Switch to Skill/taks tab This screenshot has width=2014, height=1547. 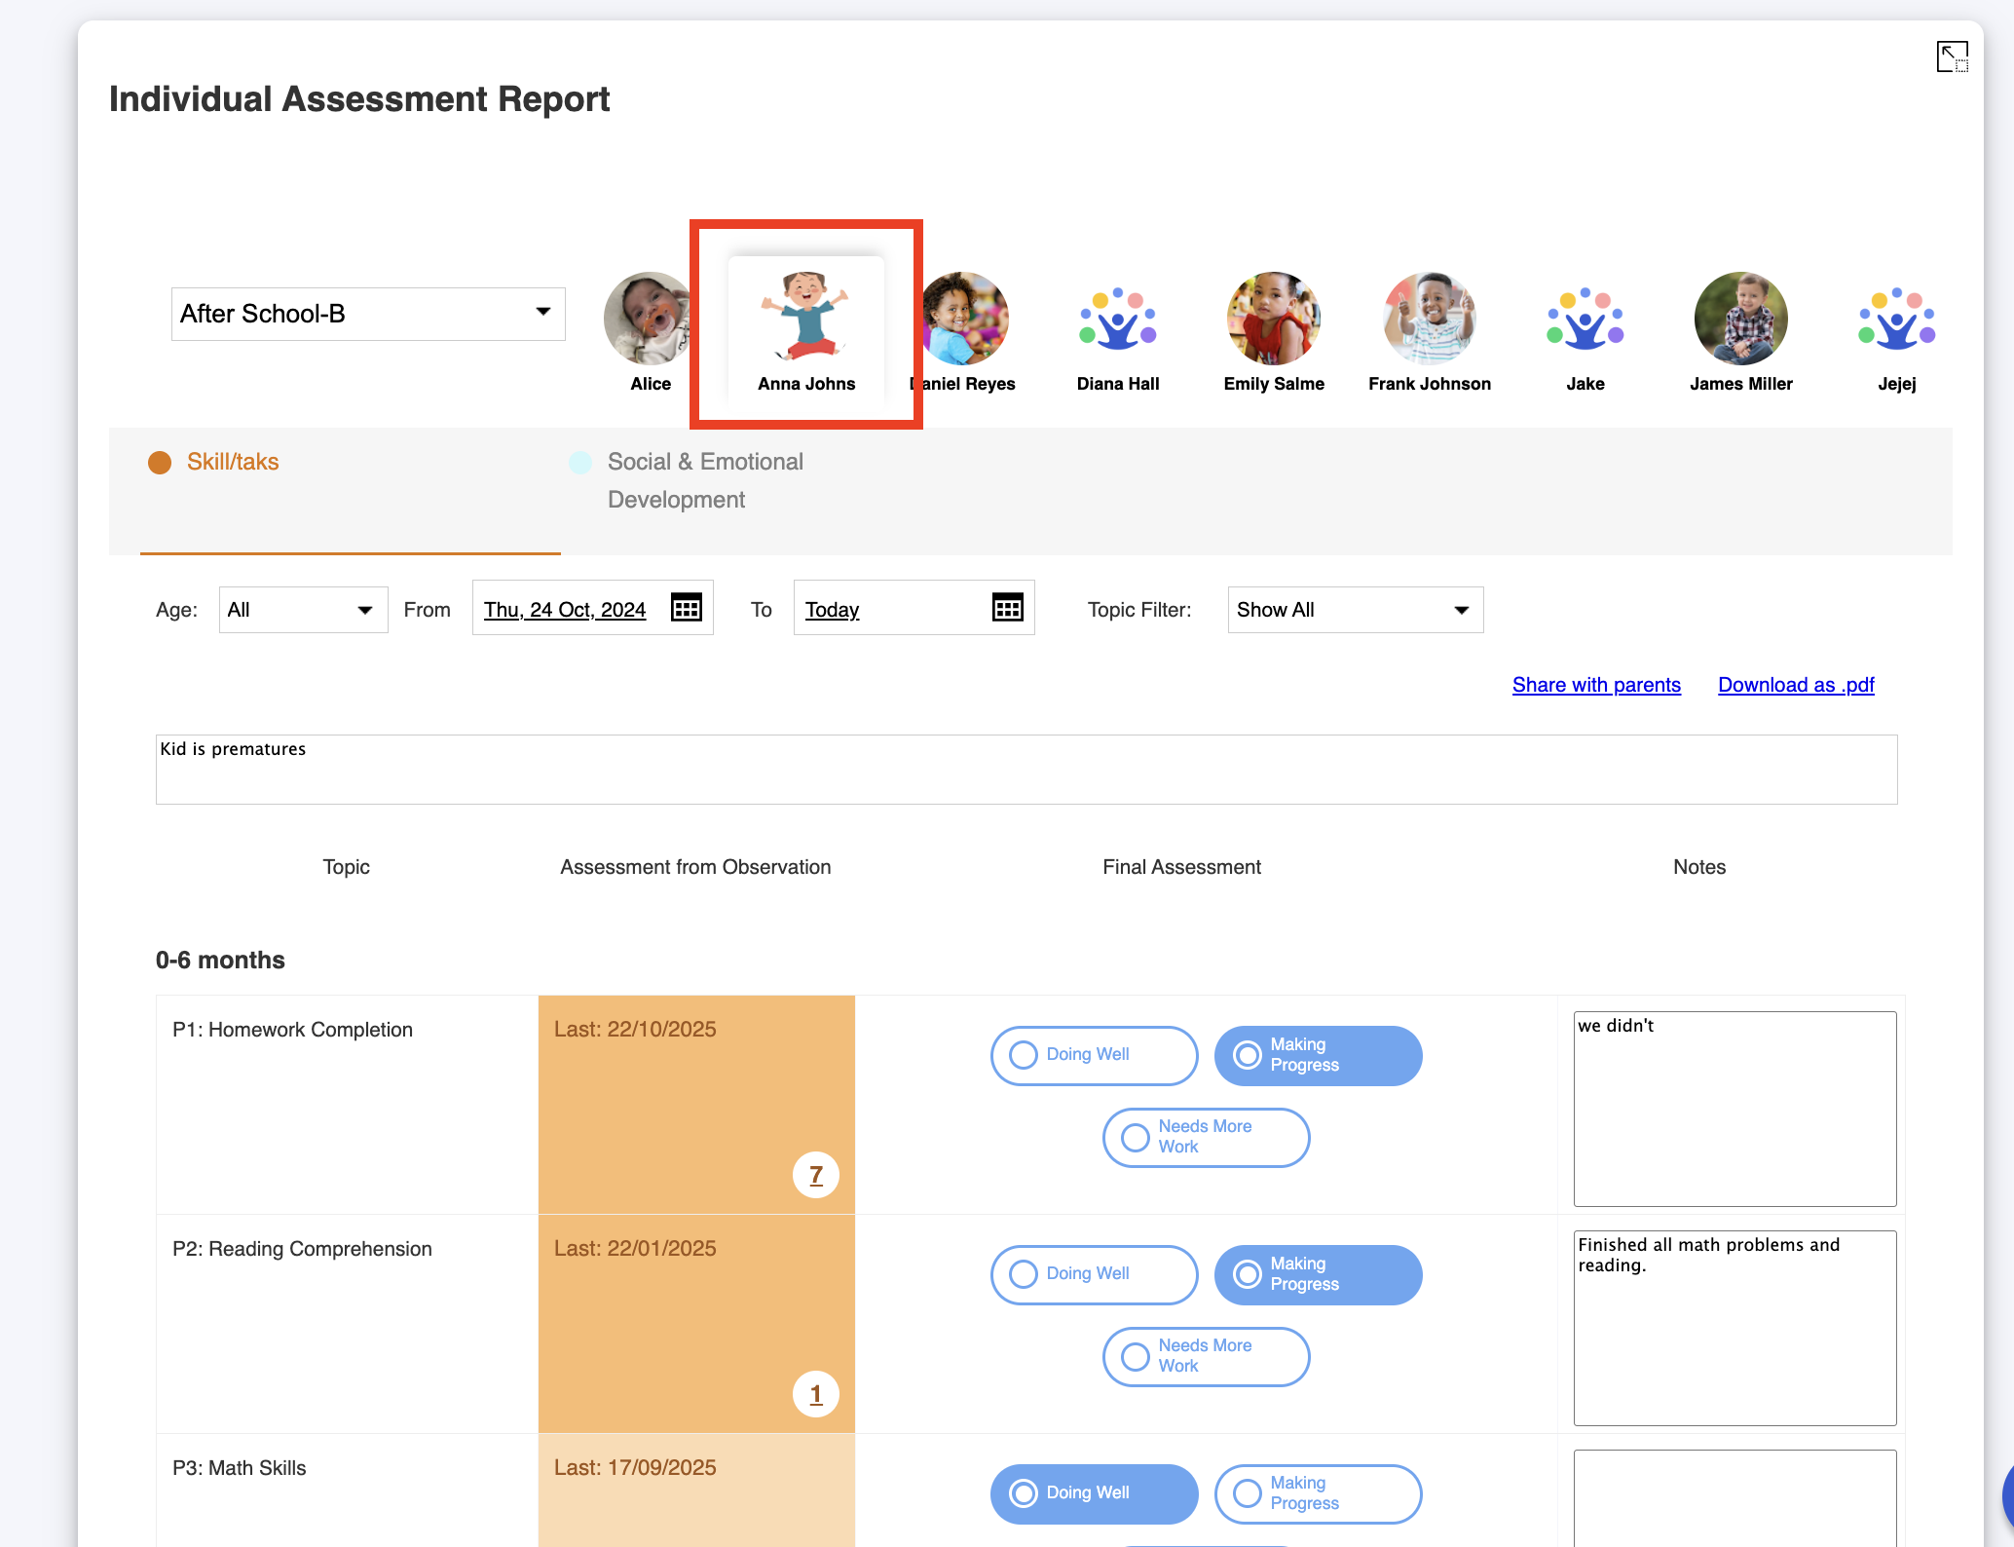tap(233, 462)
